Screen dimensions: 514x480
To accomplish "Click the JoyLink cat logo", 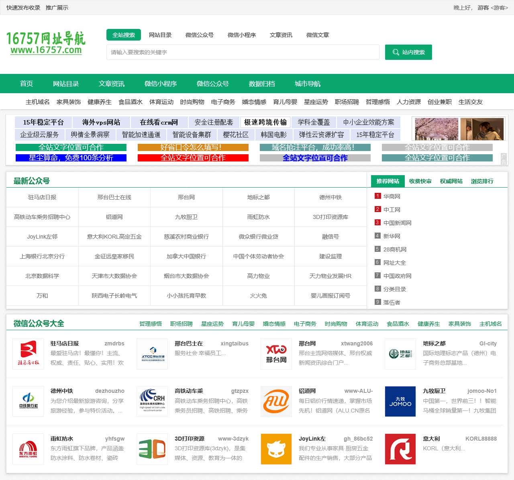I will 276,449.
